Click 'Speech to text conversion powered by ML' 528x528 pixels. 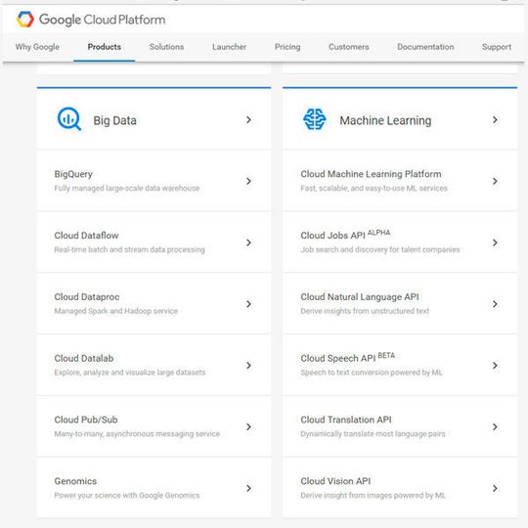(x=372, y=373)
